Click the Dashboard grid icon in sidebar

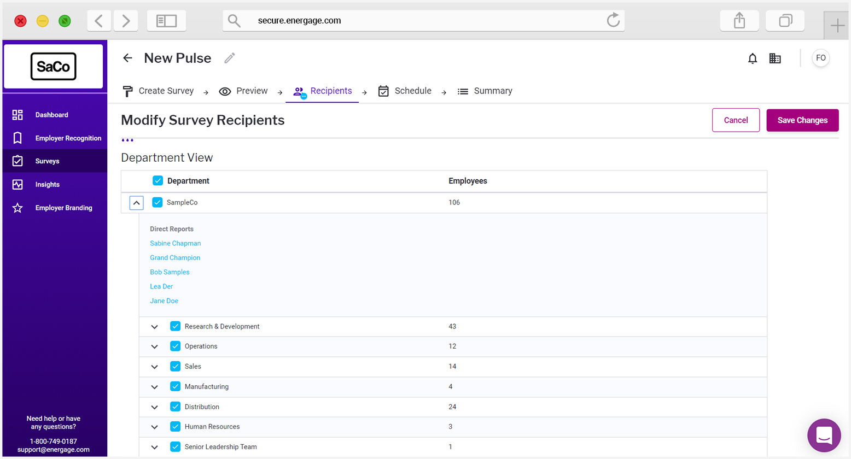tap(18, 115)
